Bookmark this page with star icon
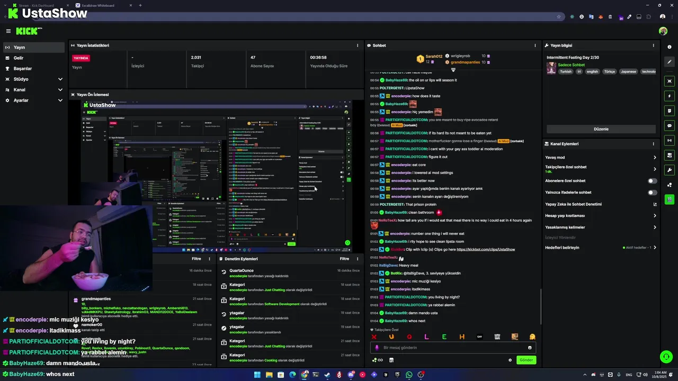678x381 pixels. point(558,17)
